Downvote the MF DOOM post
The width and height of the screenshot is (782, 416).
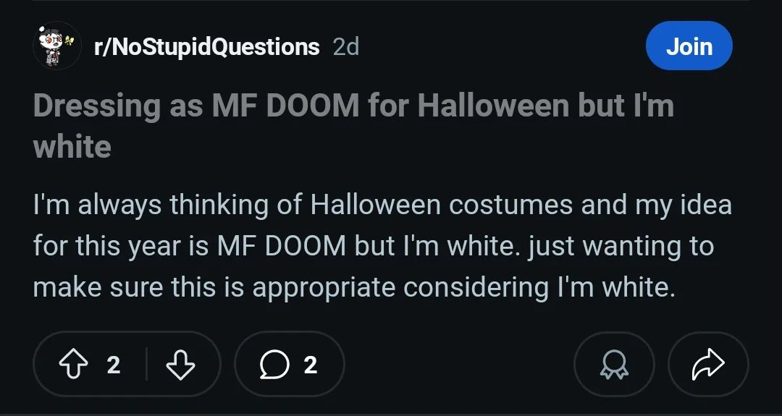click(x=180, y=365)
